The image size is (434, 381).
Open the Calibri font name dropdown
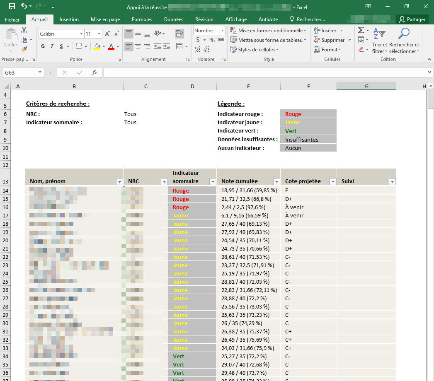81,34
